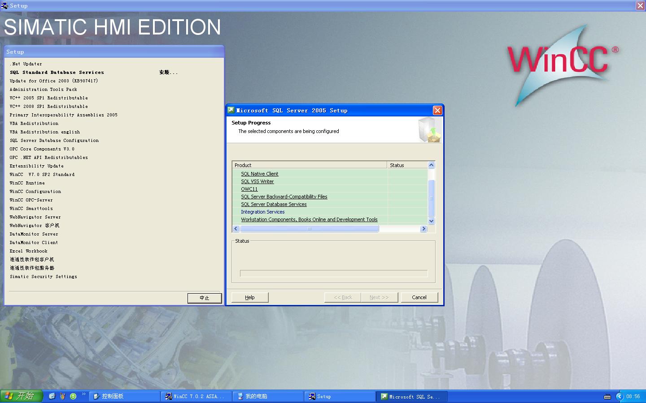Select 'WinCC Runtime' entry
Screen dimensions: 646x403
click(27, 183)
